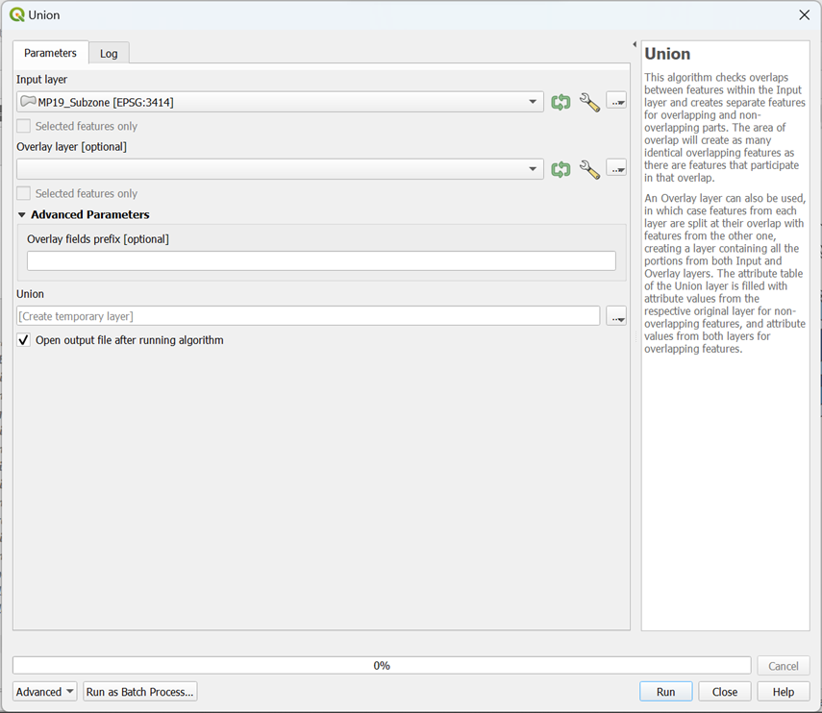
Task: Click Run as Batch Process button
Action: point(140,692)
